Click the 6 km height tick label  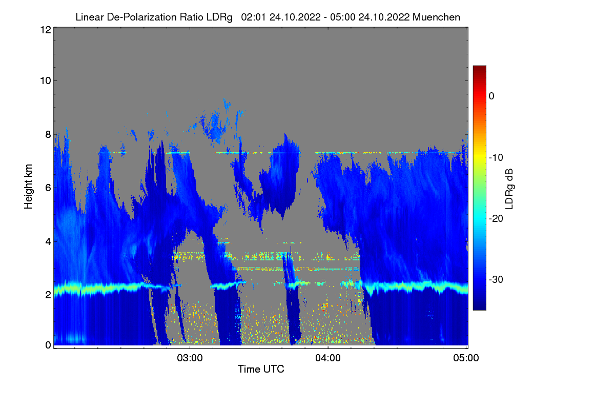[47, 188]
